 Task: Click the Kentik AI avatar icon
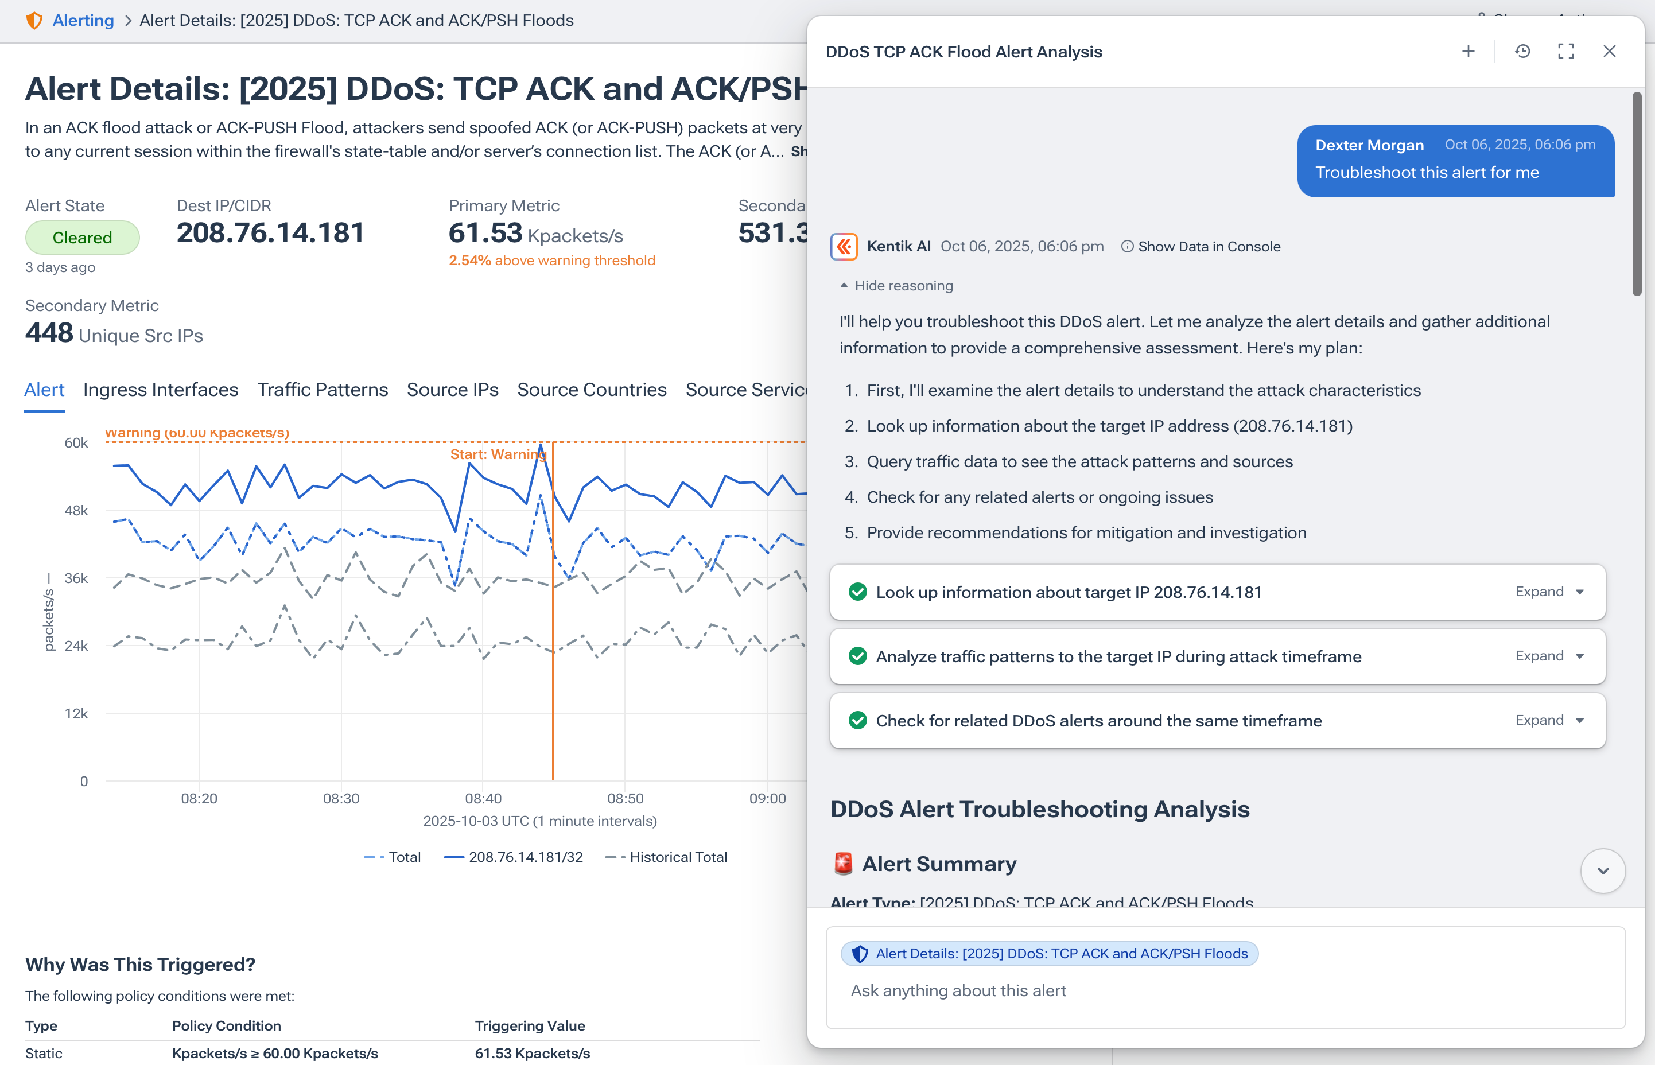(844, 246)
